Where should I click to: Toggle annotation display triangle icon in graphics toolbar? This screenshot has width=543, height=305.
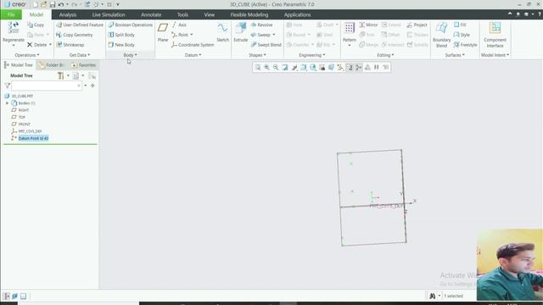click(x=367, y=67)
